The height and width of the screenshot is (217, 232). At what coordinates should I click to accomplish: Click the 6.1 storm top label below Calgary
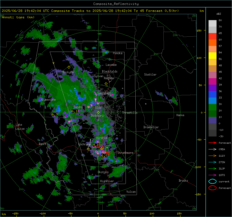click(x=104, y=156)
